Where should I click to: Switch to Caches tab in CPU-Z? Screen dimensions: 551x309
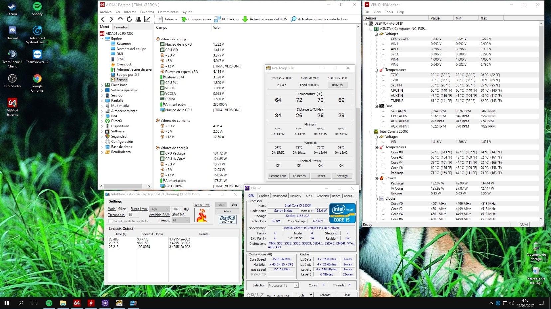tap(264, 196)
